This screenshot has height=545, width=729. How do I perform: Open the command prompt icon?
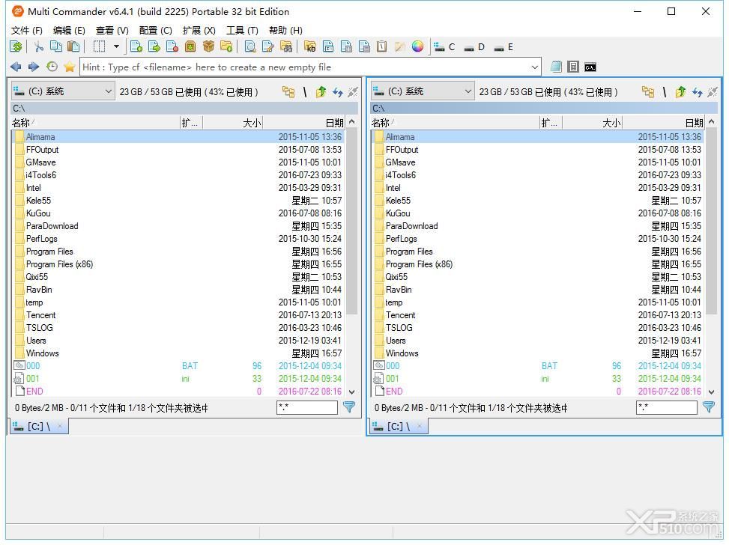tap(590, 67)
